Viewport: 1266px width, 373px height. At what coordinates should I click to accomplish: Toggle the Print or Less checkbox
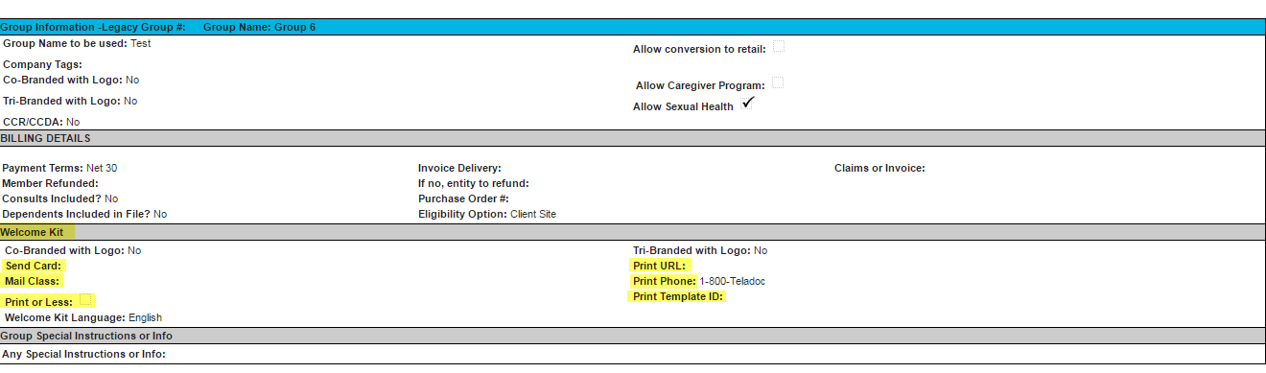(x=85, y=300)
